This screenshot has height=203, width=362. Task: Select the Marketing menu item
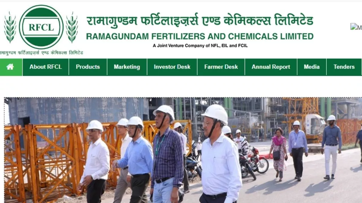point(127,67)
